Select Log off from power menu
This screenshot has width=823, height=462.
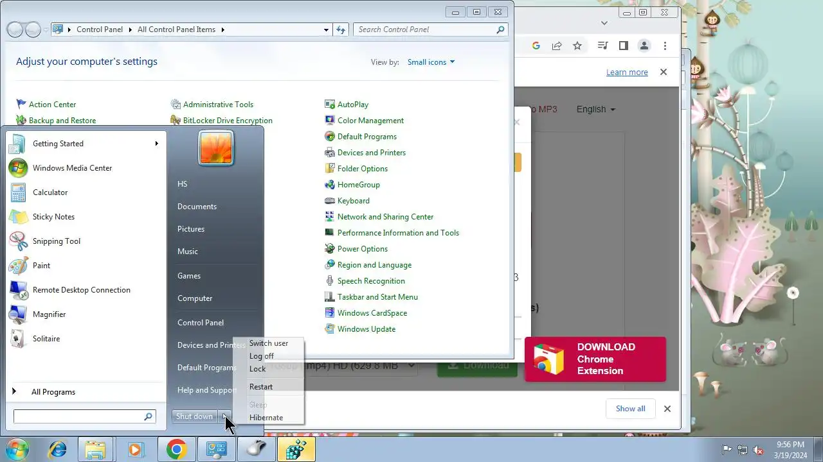pyautogui.click(x=269, y=356)
